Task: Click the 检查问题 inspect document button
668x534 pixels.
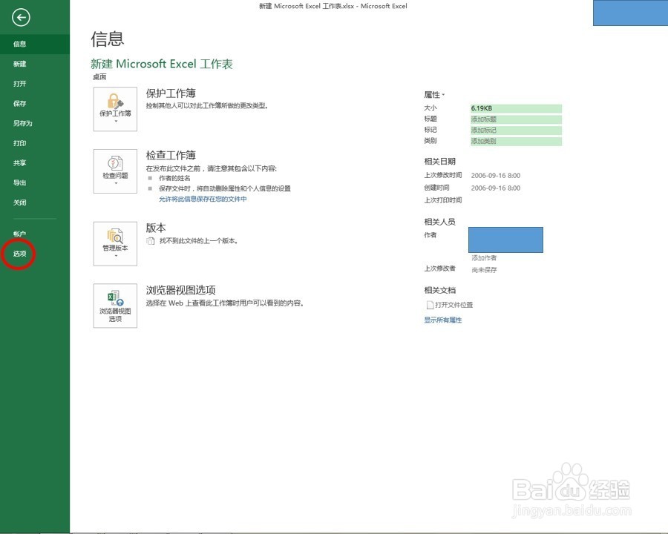Action: coord(115,171)
